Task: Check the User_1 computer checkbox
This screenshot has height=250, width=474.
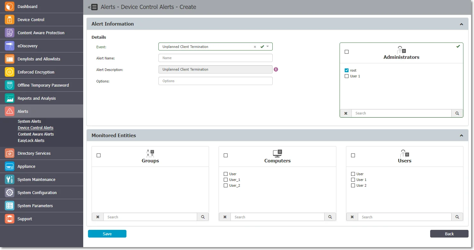Action: [x=226, y=180]
